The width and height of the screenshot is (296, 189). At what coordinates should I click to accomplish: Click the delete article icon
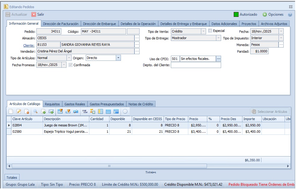tap(27, 111)
